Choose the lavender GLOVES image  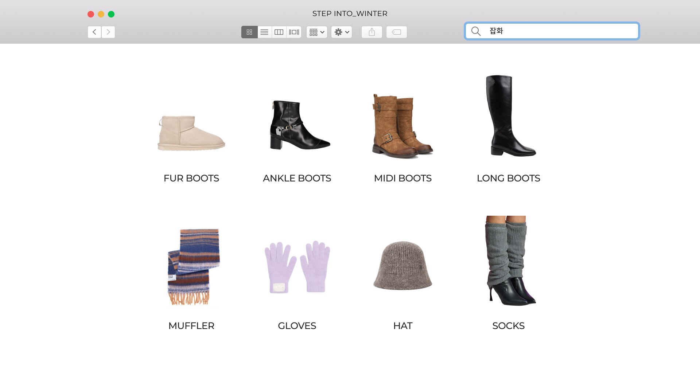[x=297, y=267]
